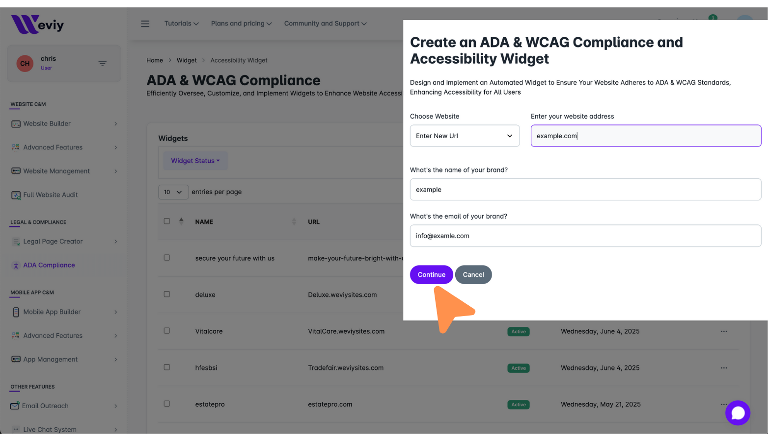Open the Website Builder sidebar icon
Screen dimensions: 768x441
click(x=16, y=124)
